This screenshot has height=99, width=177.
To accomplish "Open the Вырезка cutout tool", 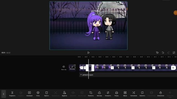I will [64, 94].
